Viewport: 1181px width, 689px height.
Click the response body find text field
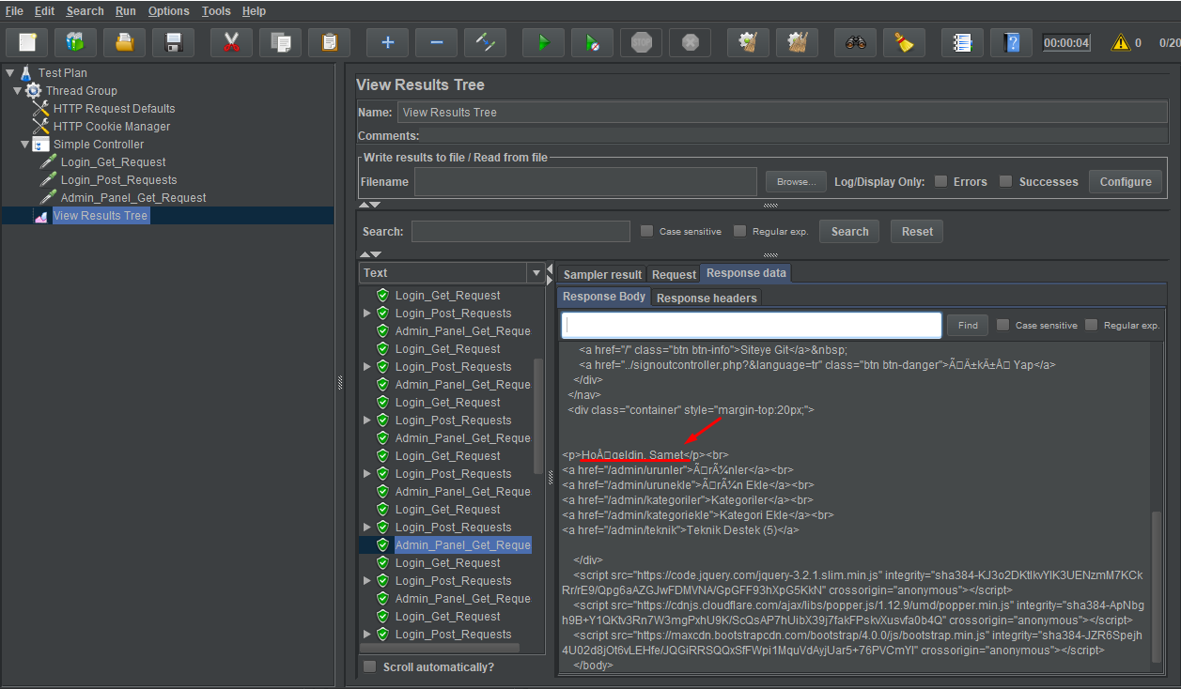pyautogui.click(x=752, y=325)
